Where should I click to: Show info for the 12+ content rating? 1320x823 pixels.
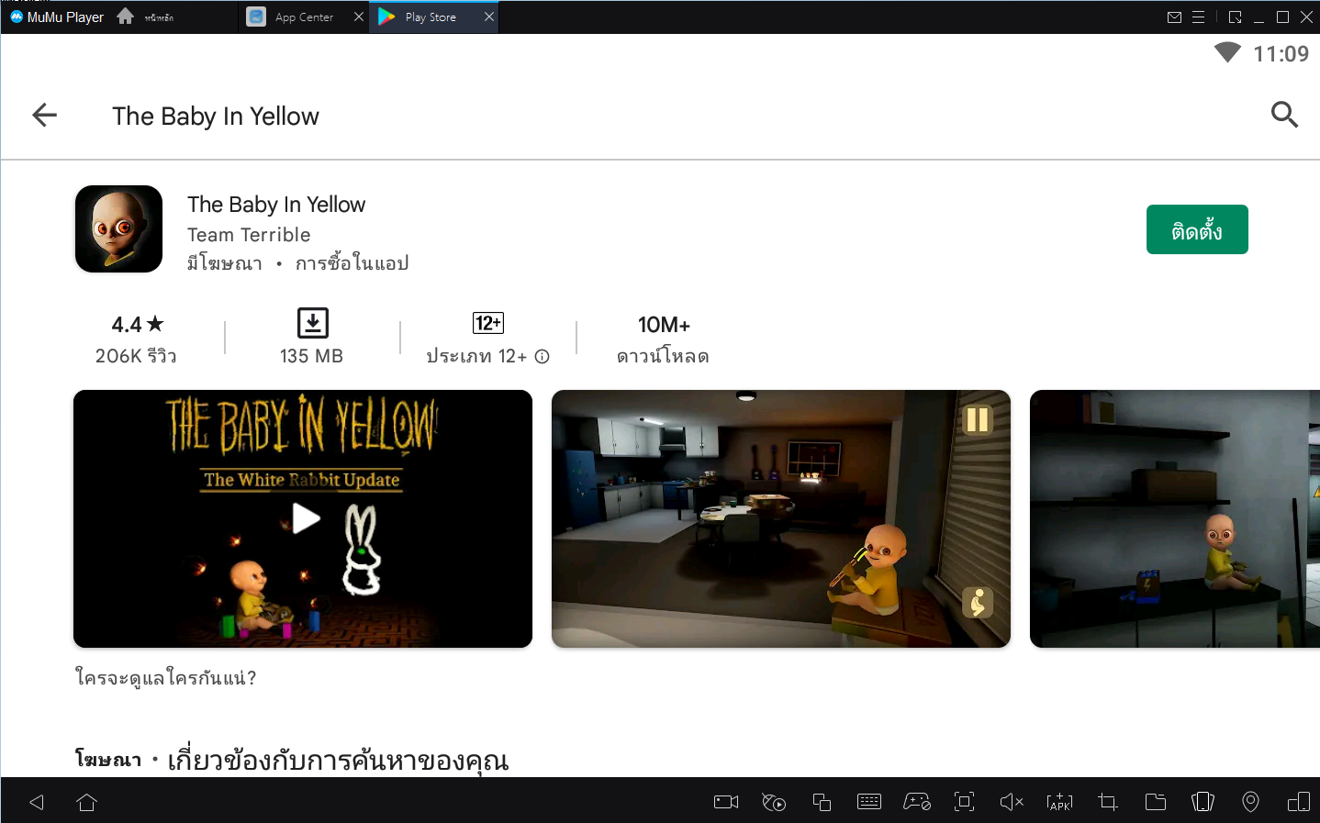pyautogui.click(x=543, y=357)
